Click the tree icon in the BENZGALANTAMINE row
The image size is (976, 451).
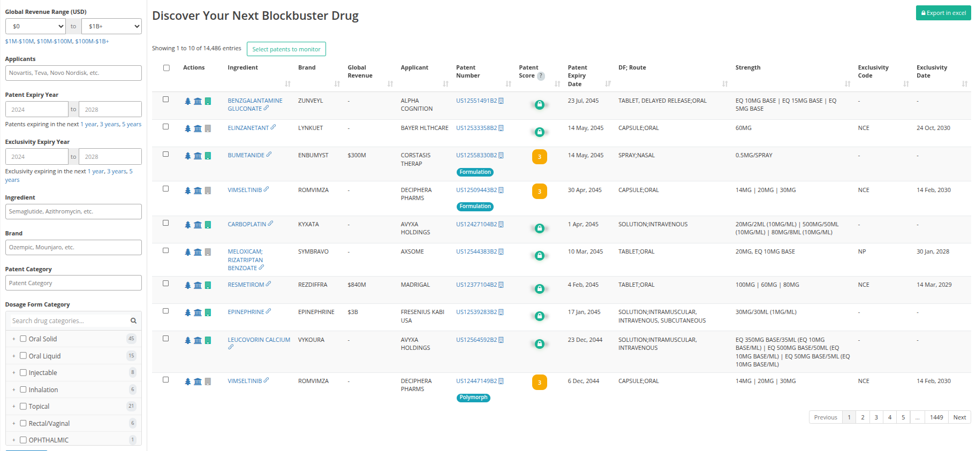187,101
